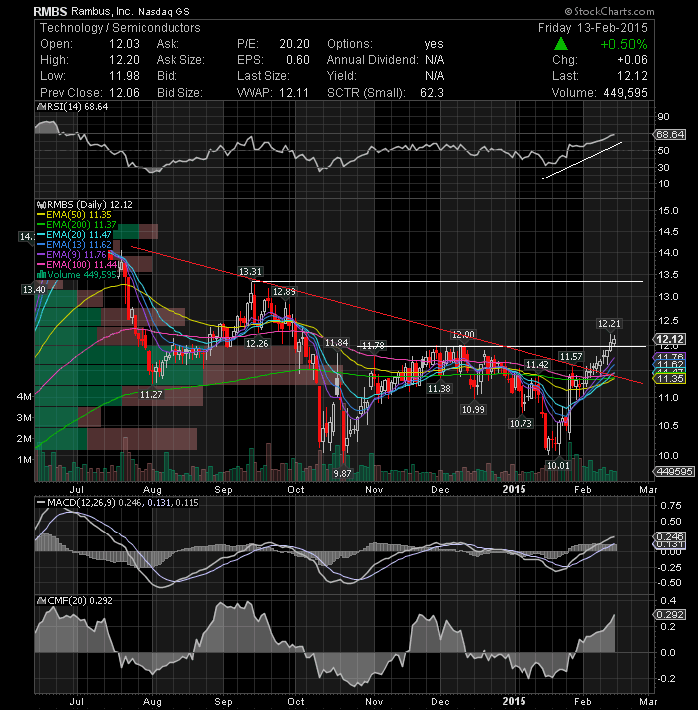Click the 11.57 price label
Image resolution: width=698 pixels, height=710 pixels.
pyautogui.click(x=571, y=357)
